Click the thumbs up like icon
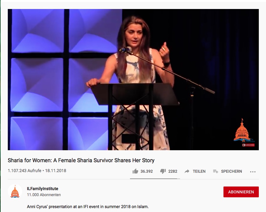The width and height of the screenshot is (266, 212). 135,171
